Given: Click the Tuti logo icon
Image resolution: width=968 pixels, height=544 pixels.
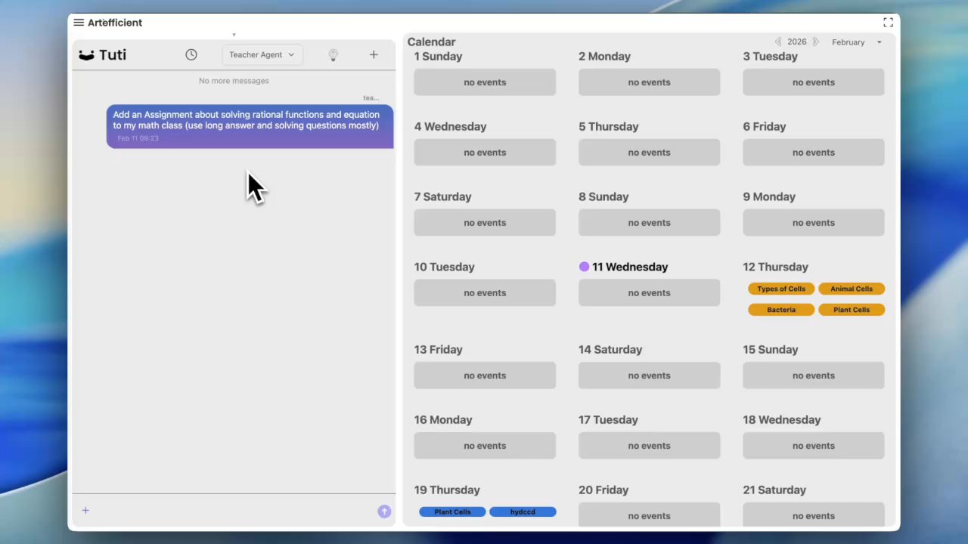Looking at the screenshot, I should coord(87,55).
